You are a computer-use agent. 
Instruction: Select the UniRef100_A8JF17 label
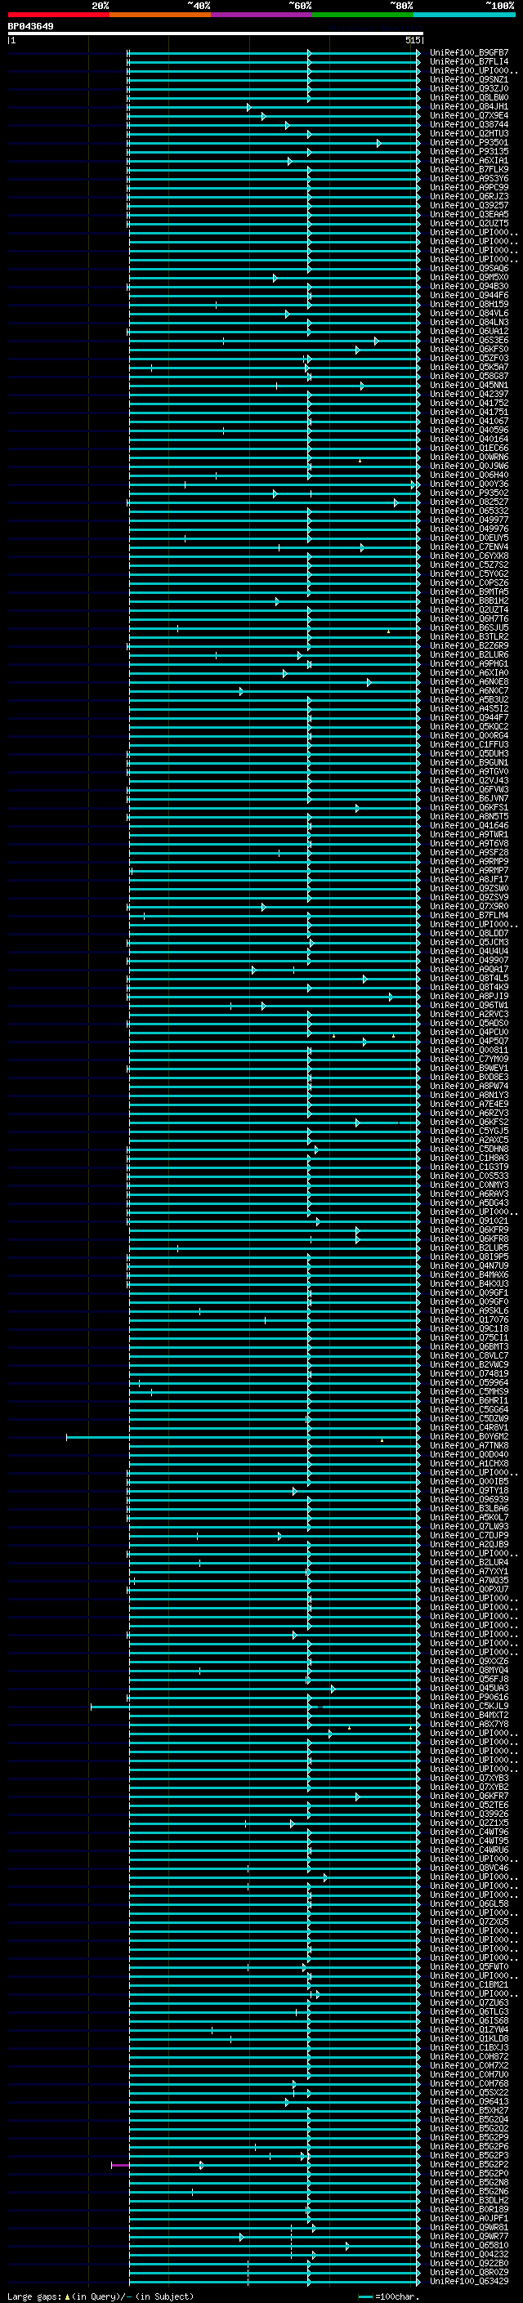coord(469,879)
